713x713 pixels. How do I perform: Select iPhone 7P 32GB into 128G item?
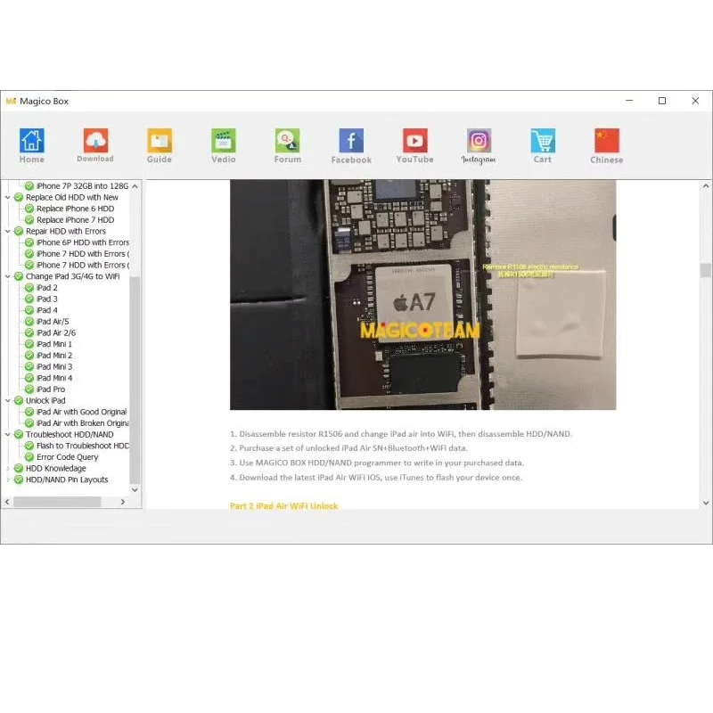[x=82, y=186]
